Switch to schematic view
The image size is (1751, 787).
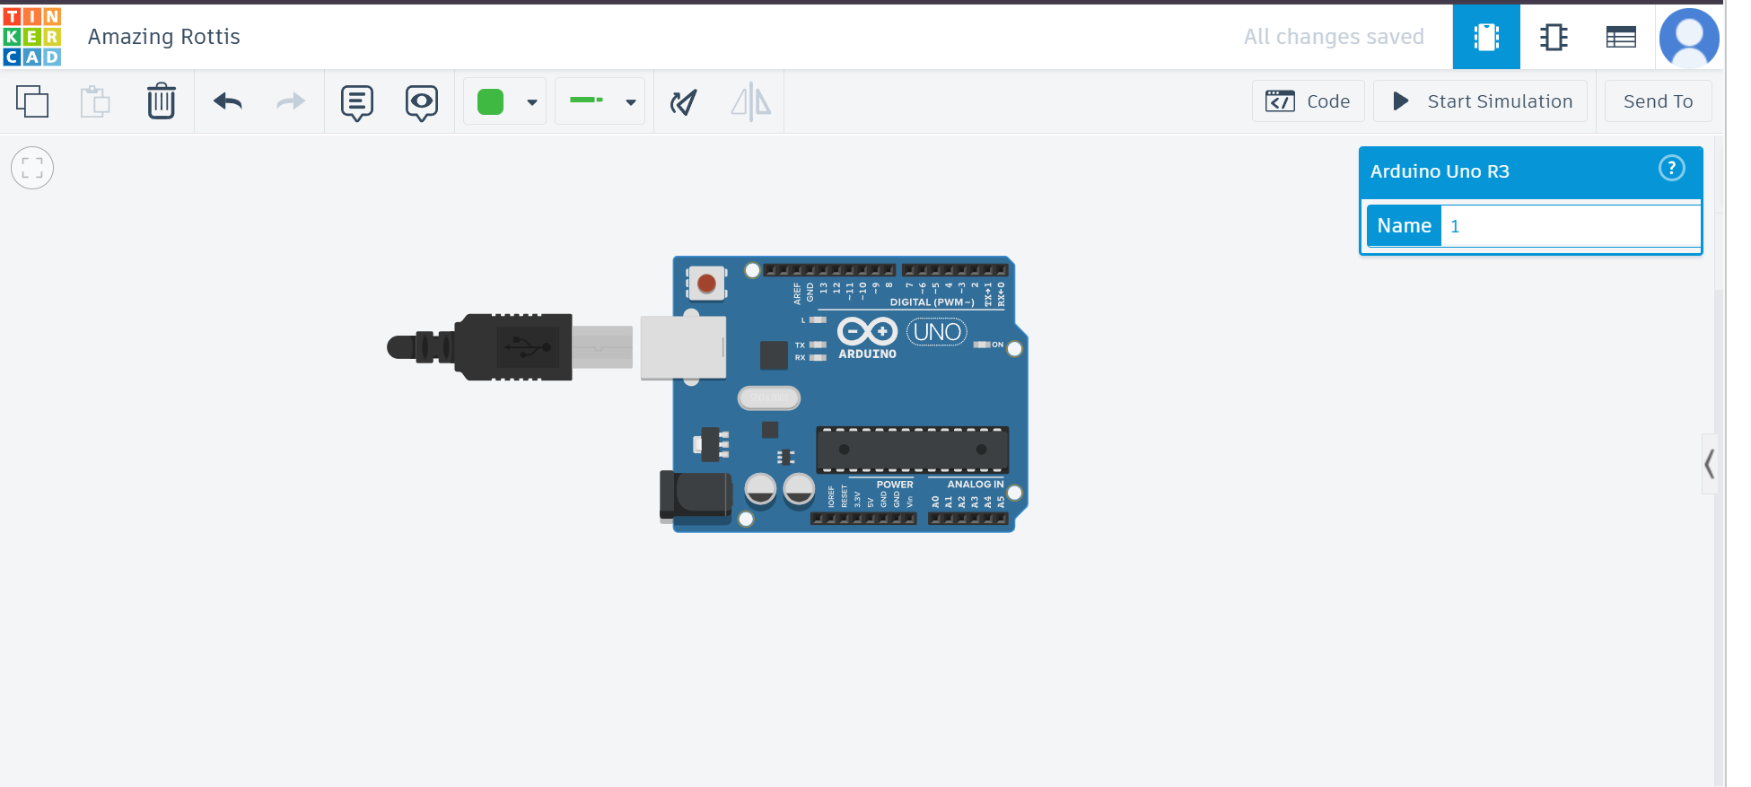[x=1554, y=37]
